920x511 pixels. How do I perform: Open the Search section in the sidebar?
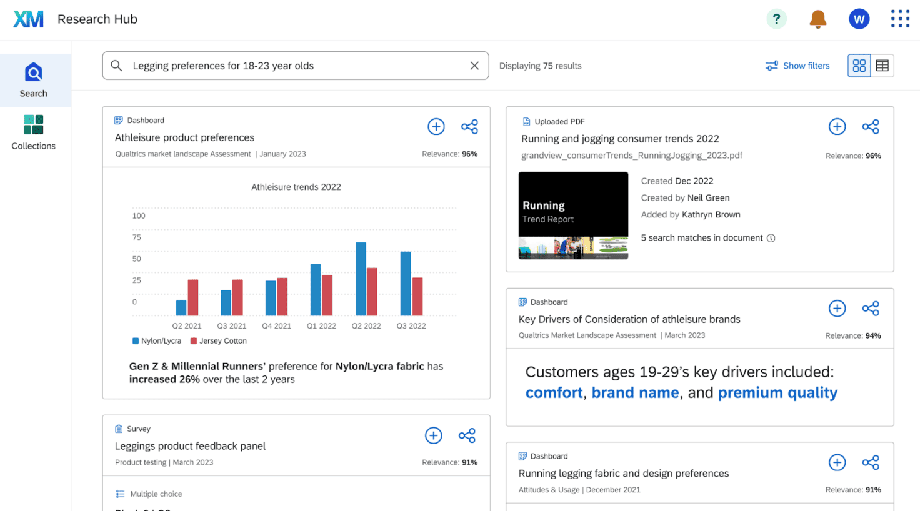(x=33, y=80)
